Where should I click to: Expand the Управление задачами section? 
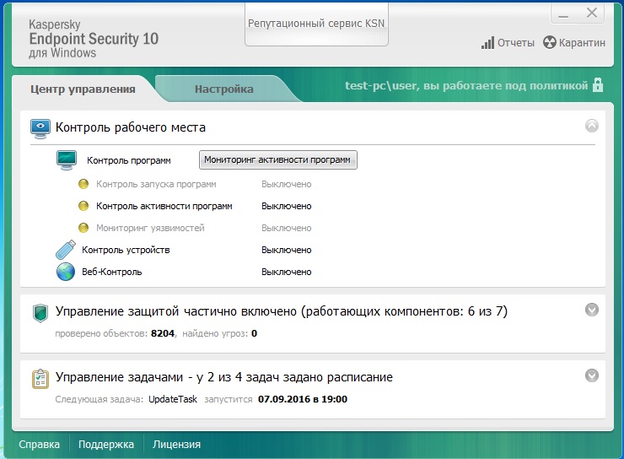pyautogui.click(x=592, y=375)
